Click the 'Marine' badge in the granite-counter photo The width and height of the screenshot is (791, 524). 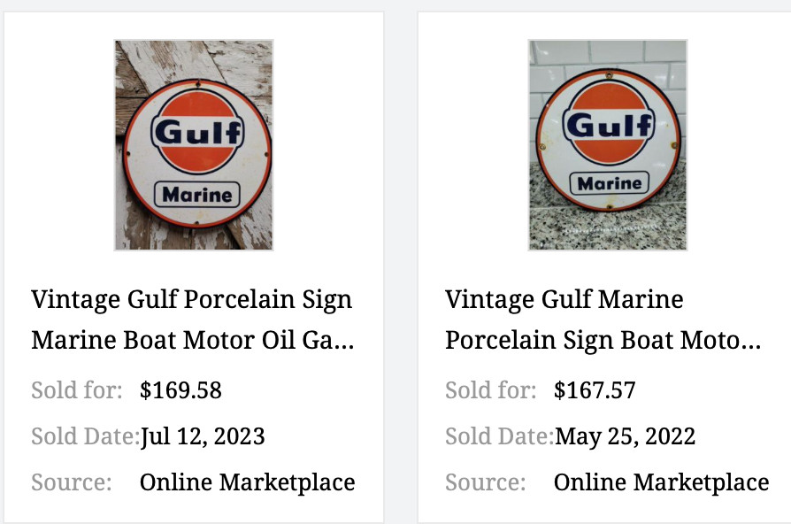[x=609, y=183]
